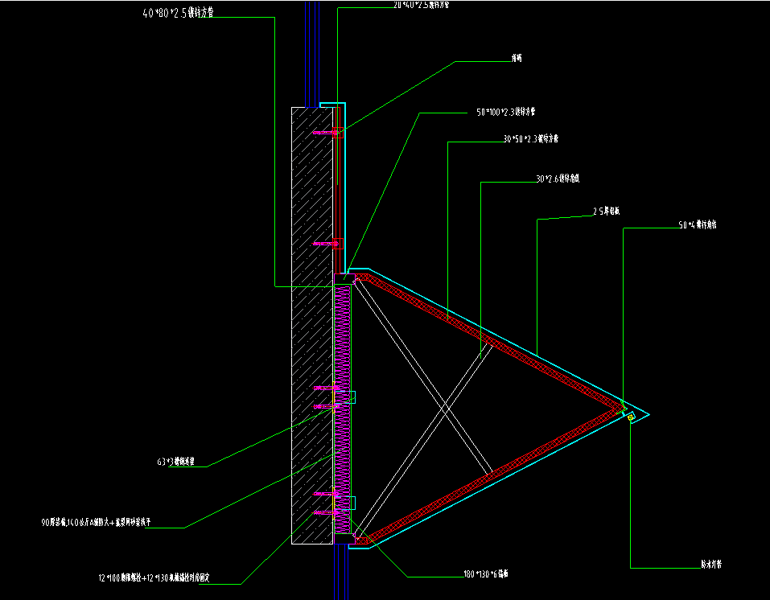Screen dimensions: 770x600
Task: Pick the crossing white brace intersection
Action: [446, 406]
